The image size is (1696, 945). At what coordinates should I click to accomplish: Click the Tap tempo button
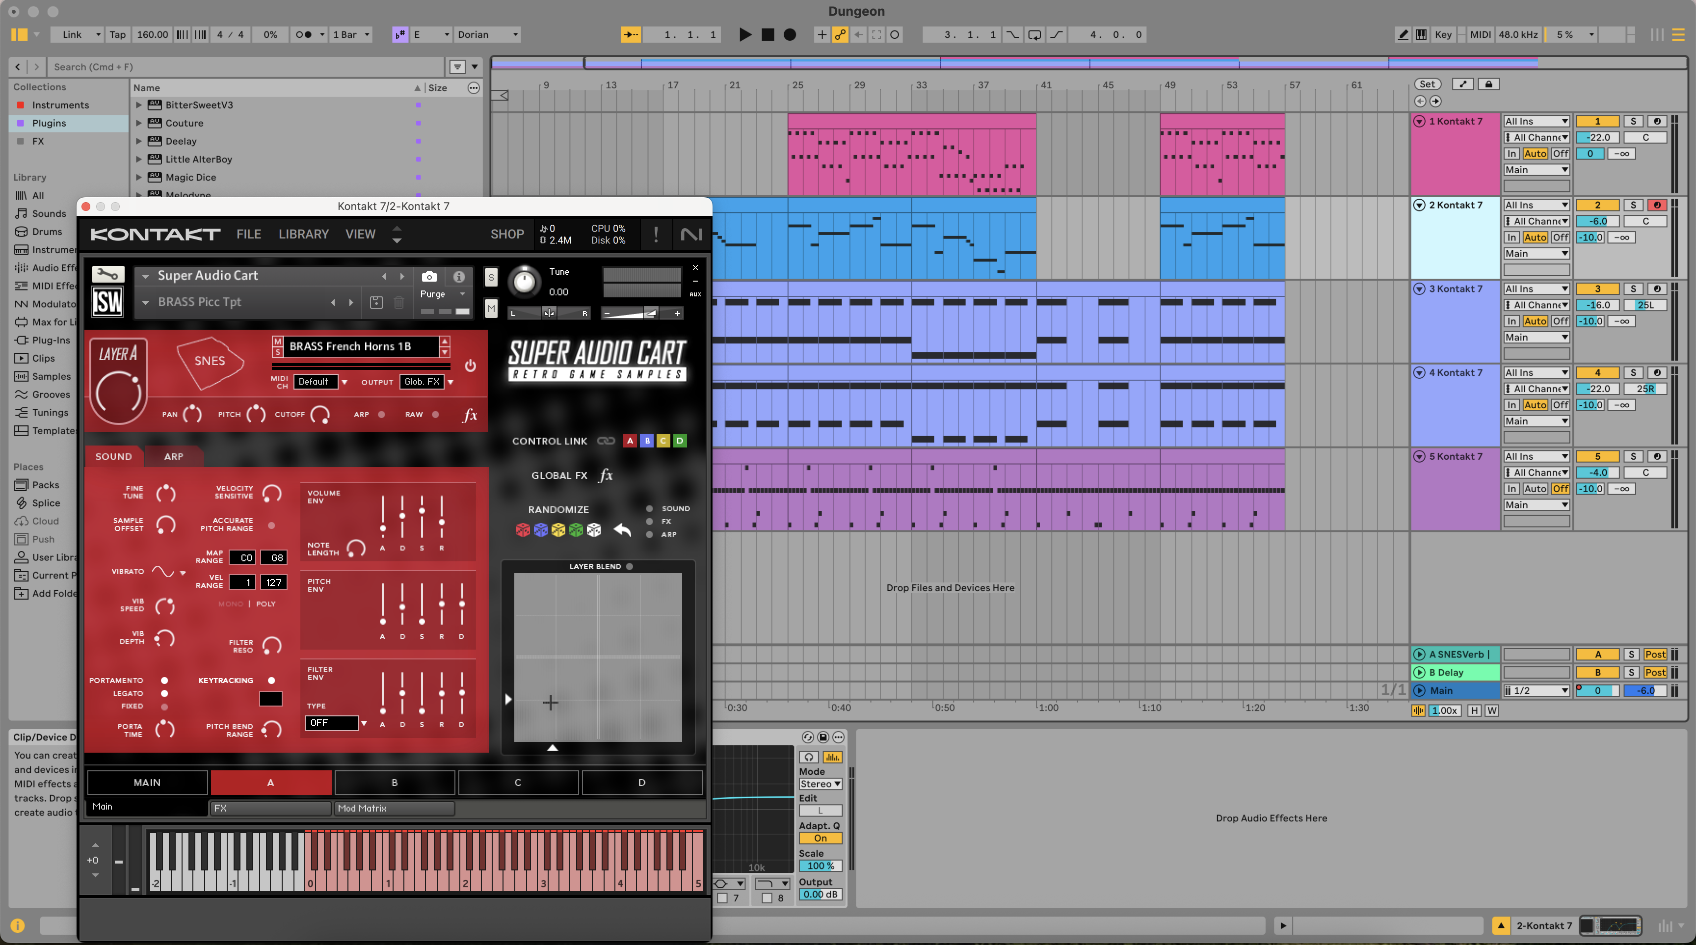click(117, 34)
